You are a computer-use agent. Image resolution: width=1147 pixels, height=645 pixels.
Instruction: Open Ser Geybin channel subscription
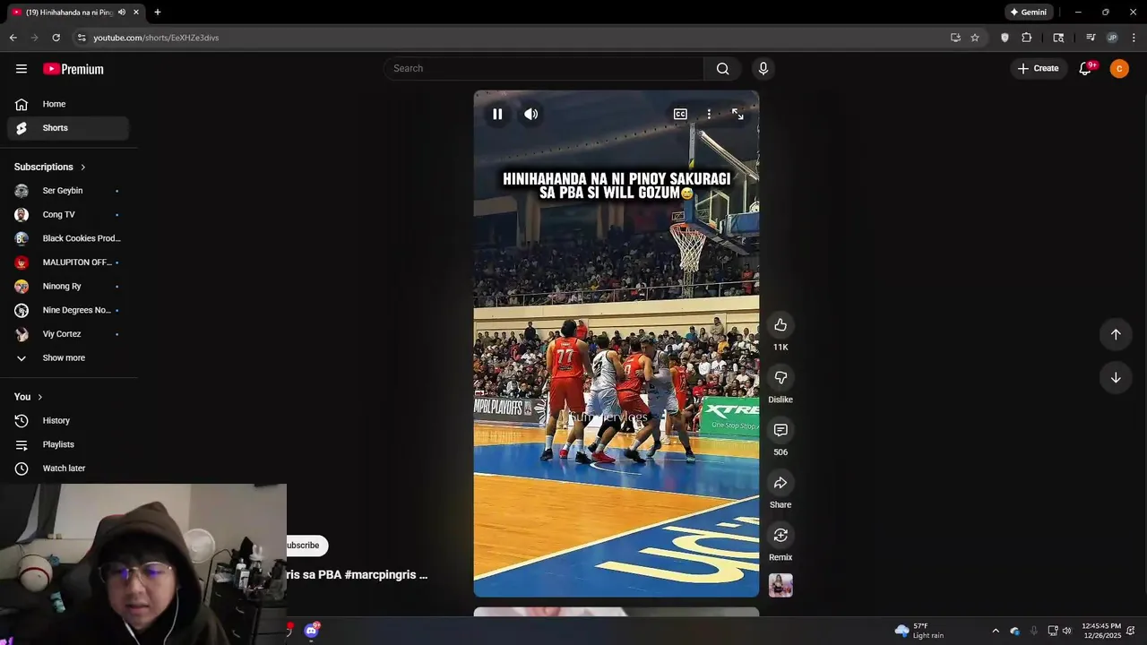pyautogui.click(x=68, y=191)
